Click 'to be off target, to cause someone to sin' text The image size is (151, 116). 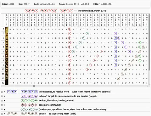68,96
